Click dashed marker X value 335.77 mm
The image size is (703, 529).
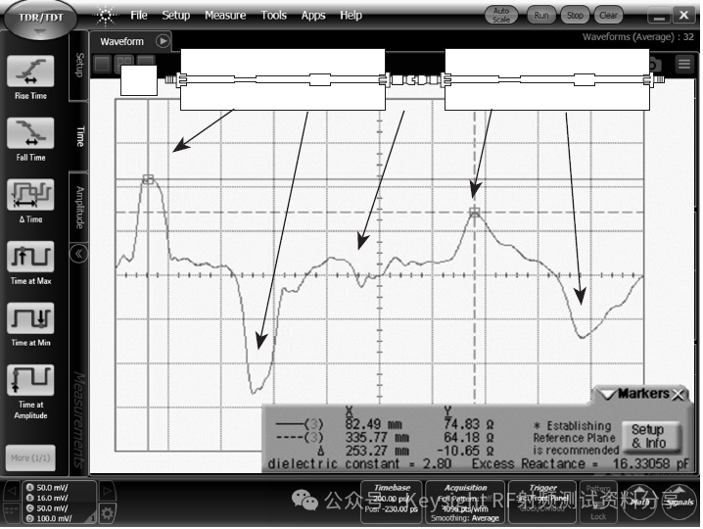pos(377,438)
